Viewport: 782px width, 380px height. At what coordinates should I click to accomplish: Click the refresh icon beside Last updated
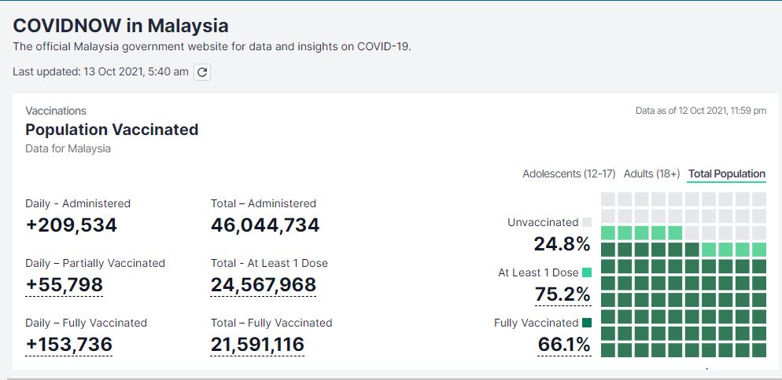click(x=202, y=72)
